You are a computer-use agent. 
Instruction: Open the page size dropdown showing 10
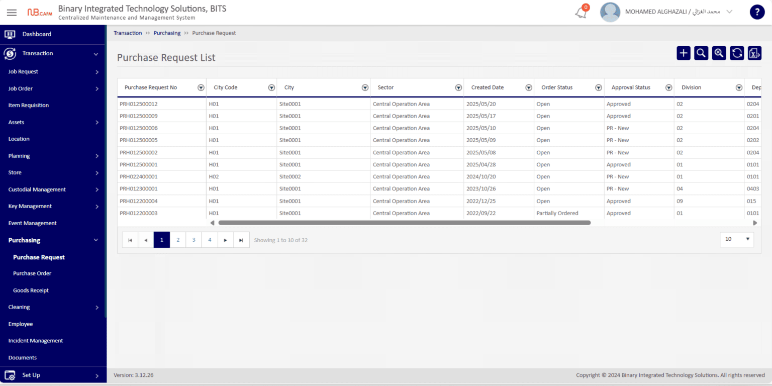(737, 239)
